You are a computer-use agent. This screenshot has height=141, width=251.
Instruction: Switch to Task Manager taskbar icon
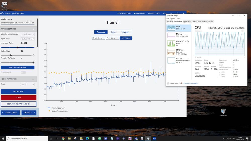(x=148, y=138)
